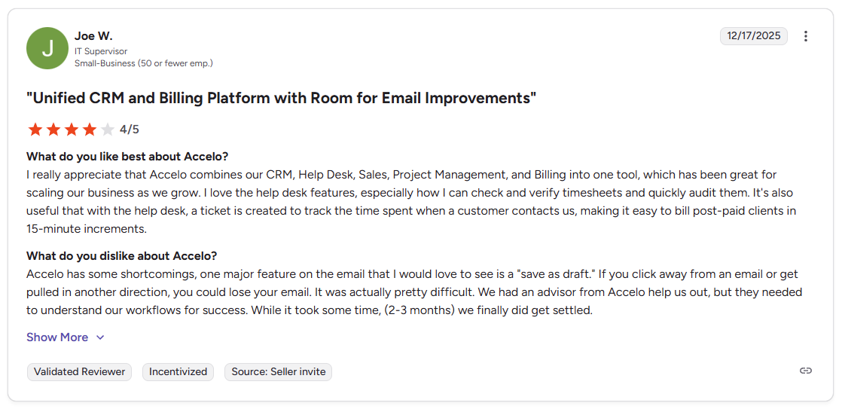Expand the review with Show More

(x=57, y=337)
